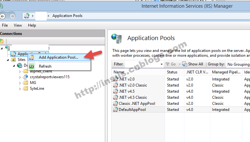This screenshot has height=142, width=250.
Task: Click the .NET v4.5 Classic pool icon
Action: (115, 97)
